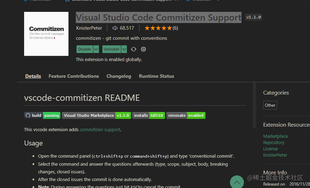Open the commitizen support link
The image size is (310, 188).
coord(100,129)
